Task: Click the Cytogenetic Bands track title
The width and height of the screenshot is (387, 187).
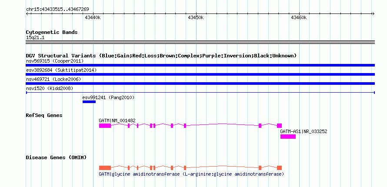Action: [52, 32]
